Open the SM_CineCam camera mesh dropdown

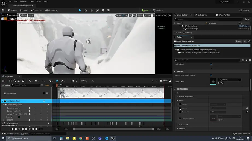click(x=229, y=80)
